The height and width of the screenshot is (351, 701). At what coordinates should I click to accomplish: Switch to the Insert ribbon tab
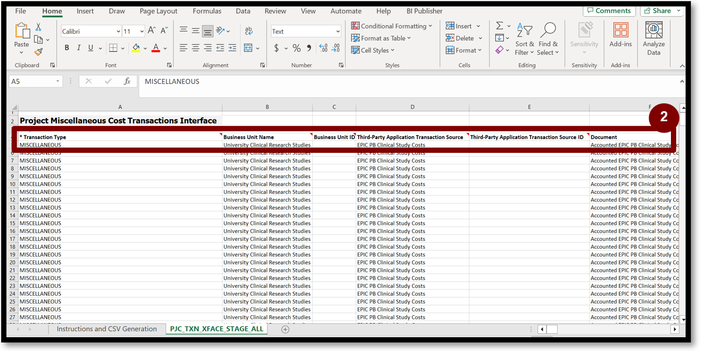tap(85, 11)
